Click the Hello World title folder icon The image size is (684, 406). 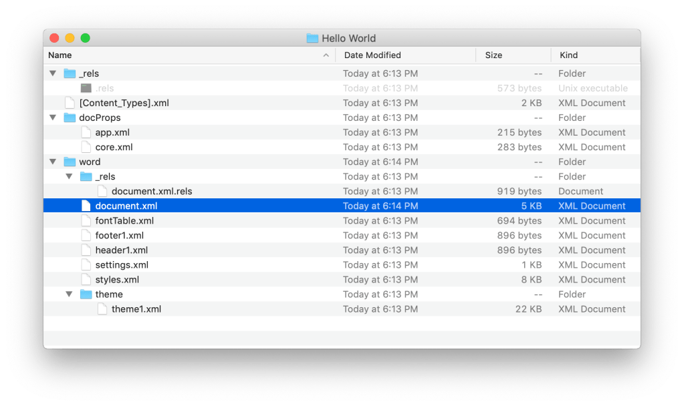click(x=312, y=39)
